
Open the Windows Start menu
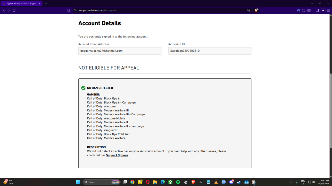tap(78, 182)
